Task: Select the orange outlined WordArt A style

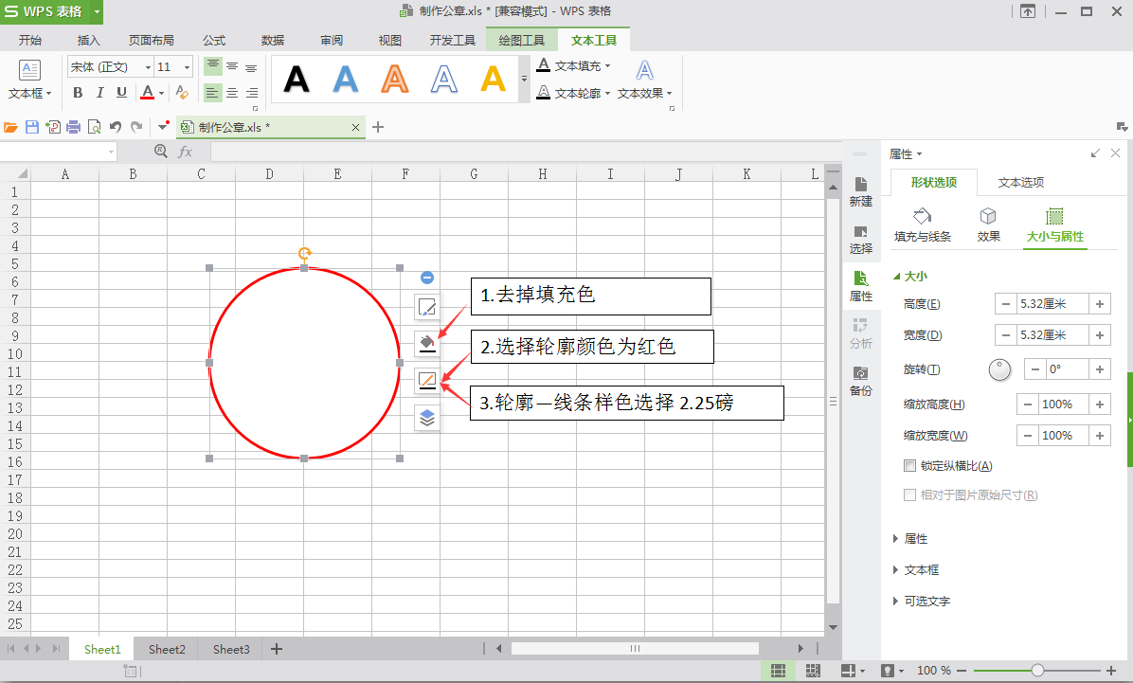Action: pyautogui.click(x=394, y=79)
